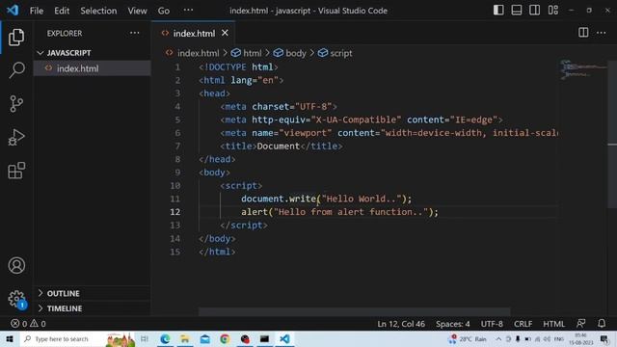617x347 pixels.
Task: Select index.html in Explorer tree
Action: click(93, 68)
